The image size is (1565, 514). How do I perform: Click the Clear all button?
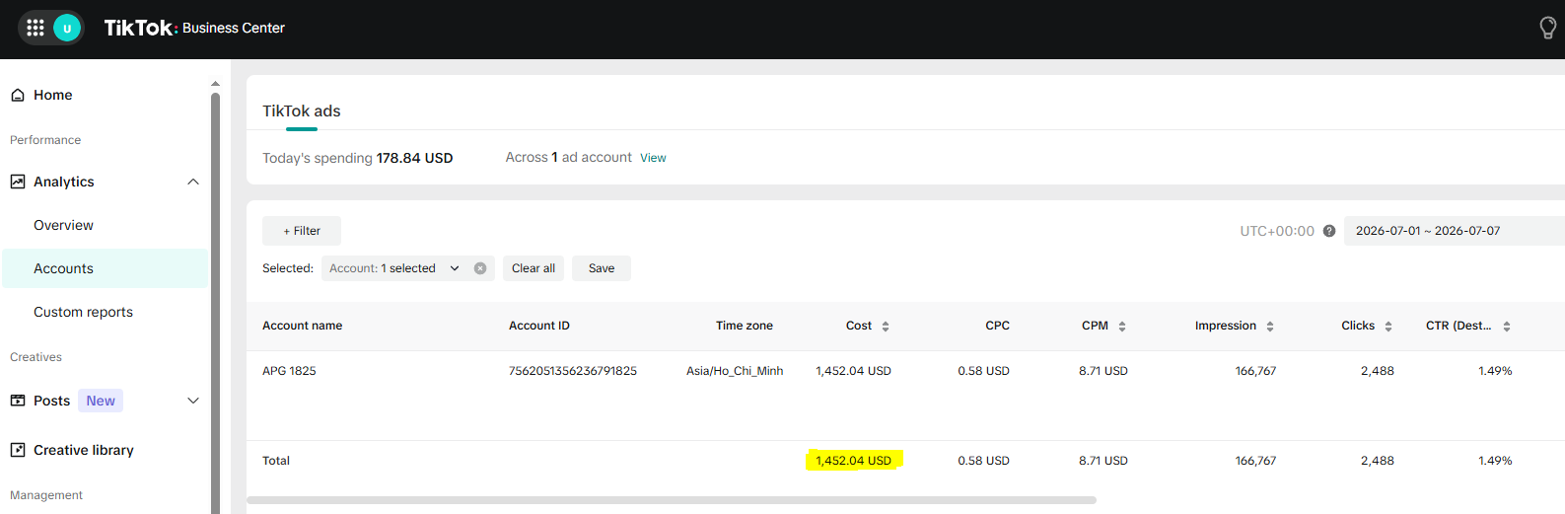pos(534,268)
